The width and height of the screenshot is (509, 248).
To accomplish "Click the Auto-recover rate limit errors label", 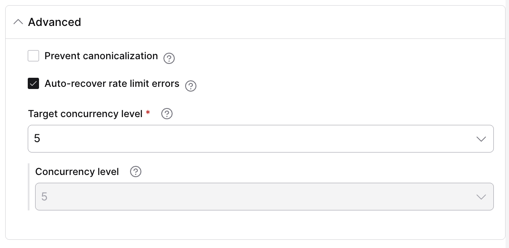I will click(x=112, y=83).
